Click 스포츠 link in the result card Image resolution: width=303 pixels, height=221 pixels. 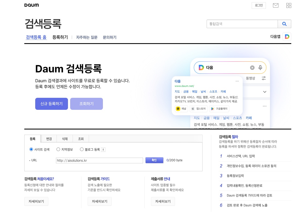(213, 92)
